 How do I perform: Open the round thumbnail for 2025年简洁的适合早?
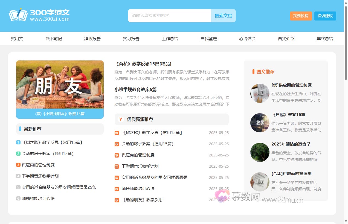pyautogui.click(x=260, y=152)
